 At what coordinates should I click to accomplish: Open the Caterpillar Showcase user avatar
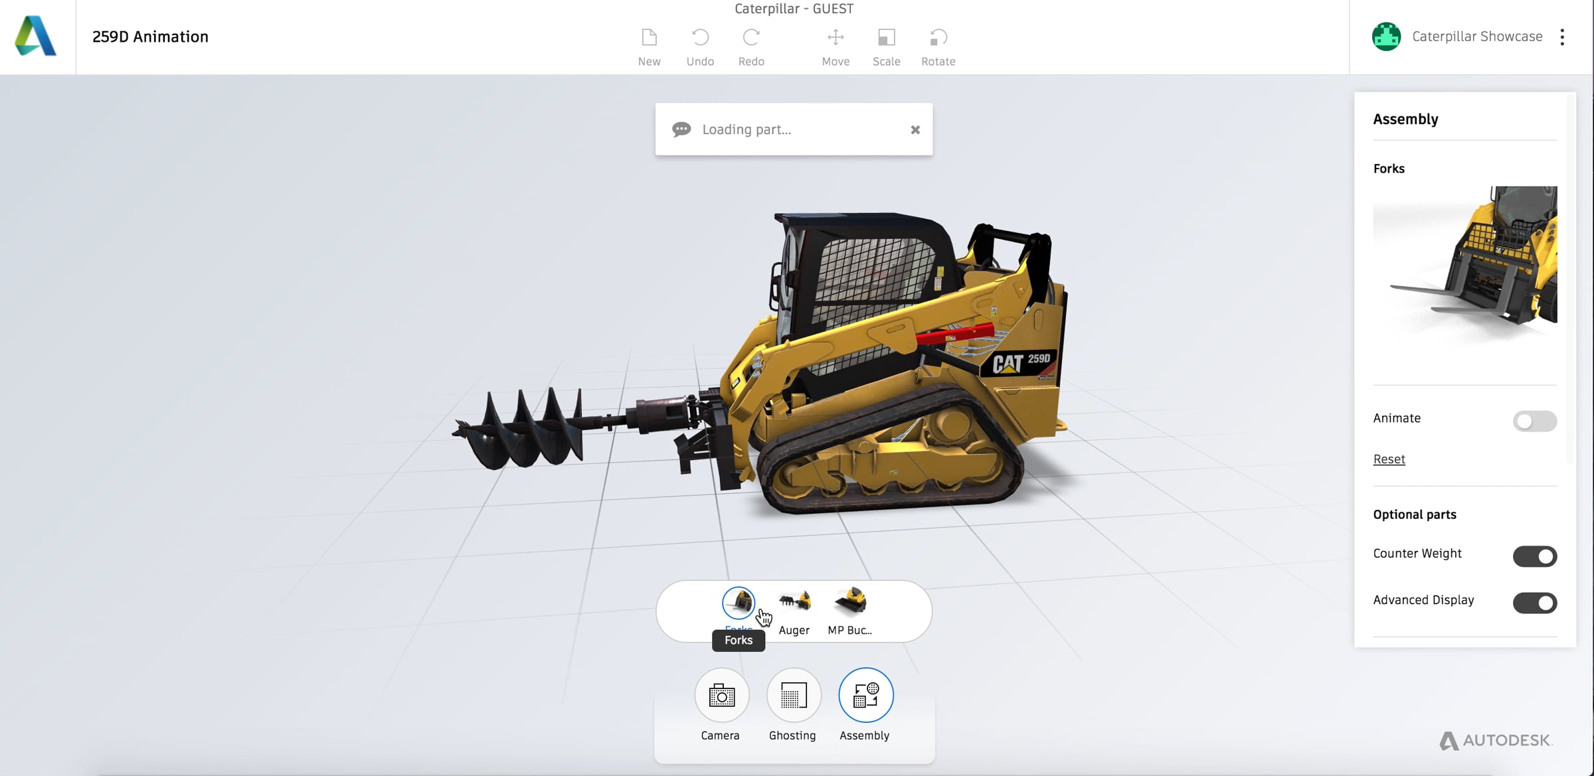pyautogui.click(x=1386, y=37)
